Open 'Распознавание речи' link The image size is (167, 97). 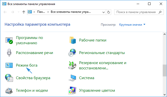34,53
